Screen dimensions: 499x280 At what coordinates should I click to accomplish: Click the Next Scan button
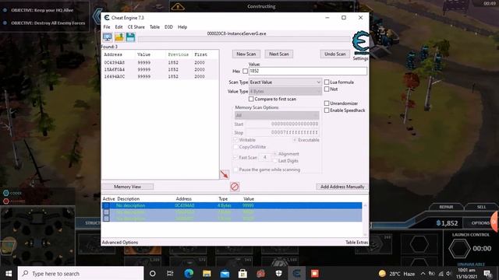[279, 54]
